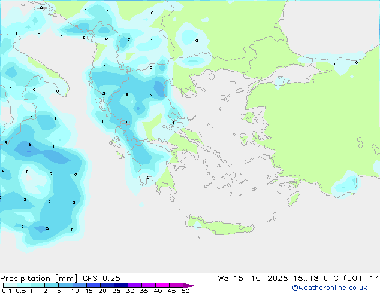Click the '35' legend scale label
Screen dimensions: 380x293
144,291
